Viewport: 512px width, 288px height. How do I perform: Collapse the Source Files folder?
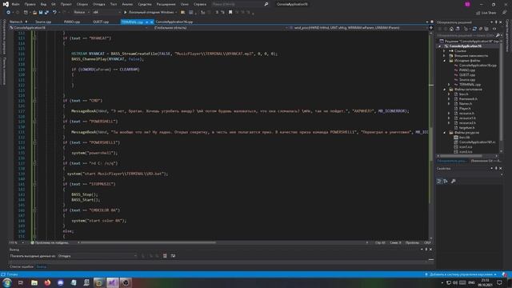pos(444,61)
